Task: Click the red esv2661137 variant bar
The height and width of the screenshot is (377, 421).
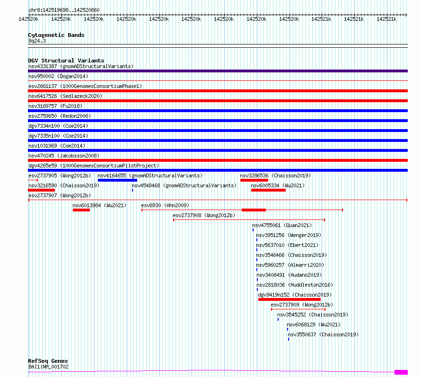Action: point(218,91)
